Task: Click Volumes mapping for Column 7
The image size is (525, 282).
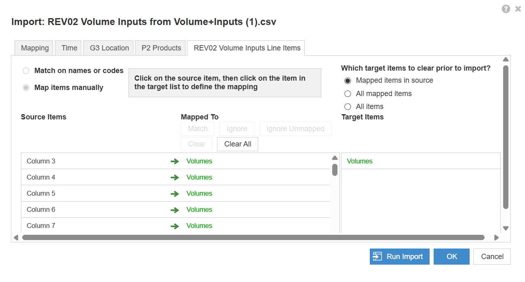Action: pos(199,226)
